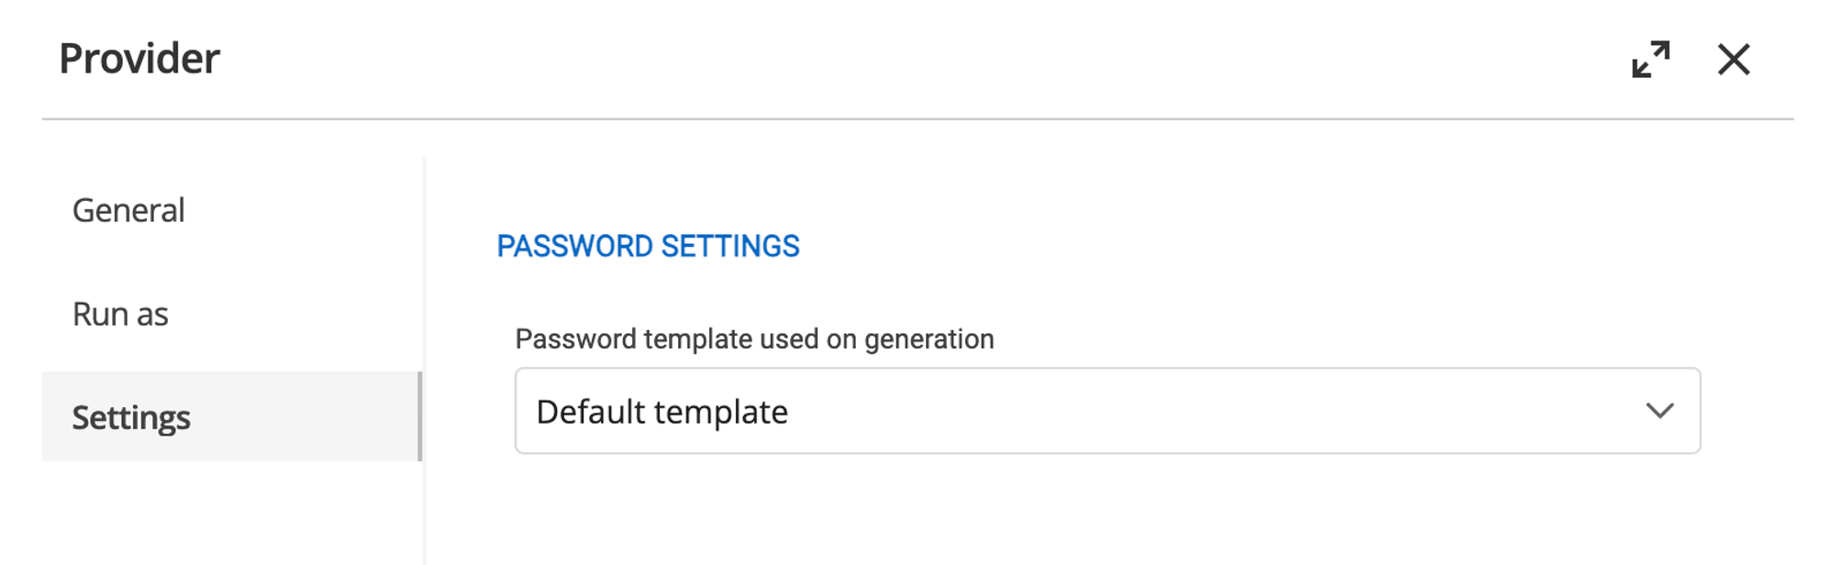Image resolution: width=1835 pixels, height=565 pixels.
Task: Open the General tab
Action: click(128, 211)
